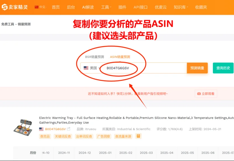Click the 月份 row header

33,153
